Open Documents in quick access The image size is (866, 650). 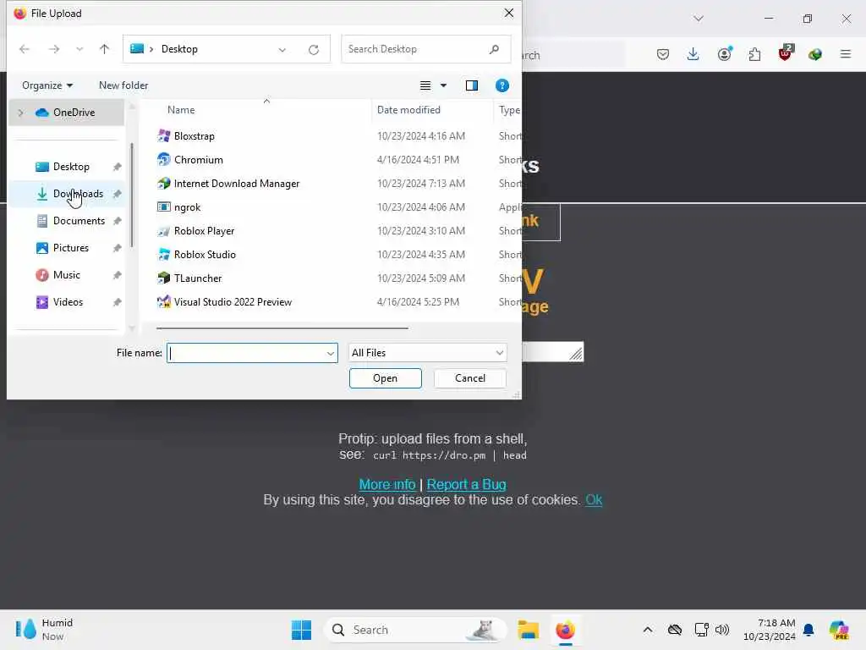(79, 221)
